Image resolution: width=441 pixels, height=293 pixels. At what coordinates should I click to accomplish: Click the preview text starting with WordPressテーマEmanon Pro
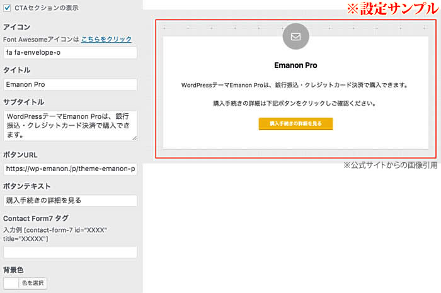[294, 85]
